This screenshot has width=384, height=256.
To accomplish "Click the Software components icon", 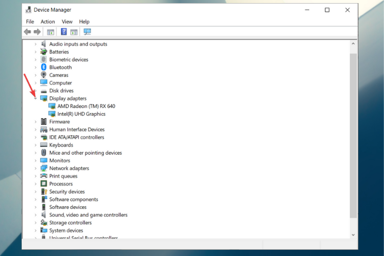I will coord(44,199).
